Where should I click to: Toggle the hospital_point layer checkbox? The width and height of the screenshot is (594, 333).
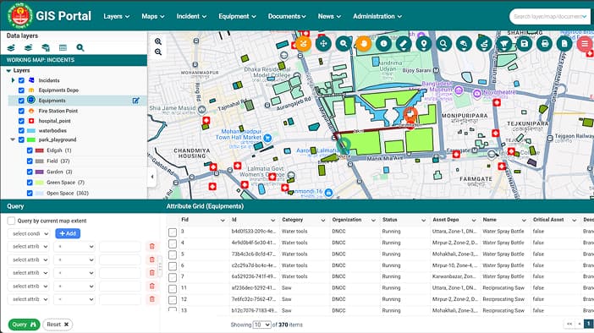(21, 121)
